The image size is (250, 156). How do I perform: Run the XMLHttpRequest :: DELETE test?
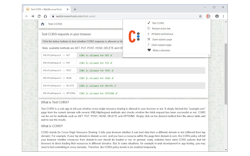point(59,86)
